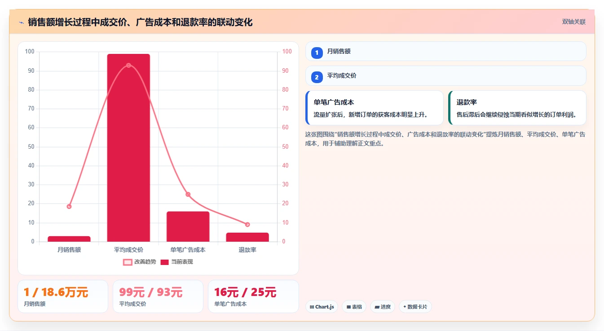This screenshot has height=331, width=604.
Task: Toggle the 当前表现 legend entry
Action: pos(176,262)
